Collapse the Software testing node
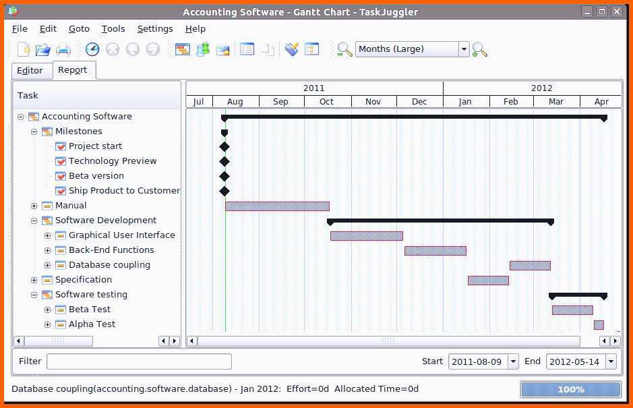Screen dimensions: 633x408 (34, 295)
